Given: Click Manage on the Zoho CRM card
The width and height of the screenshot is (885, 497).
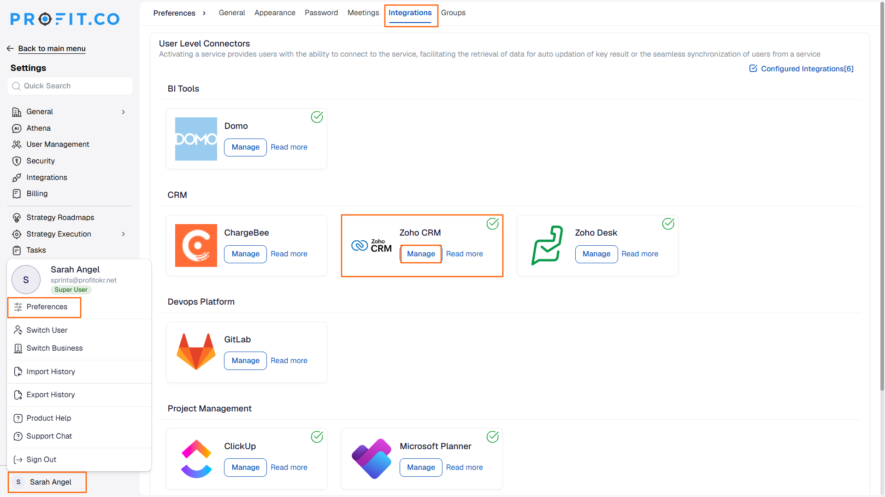Looking at the screenshot, I should (421, 254).
